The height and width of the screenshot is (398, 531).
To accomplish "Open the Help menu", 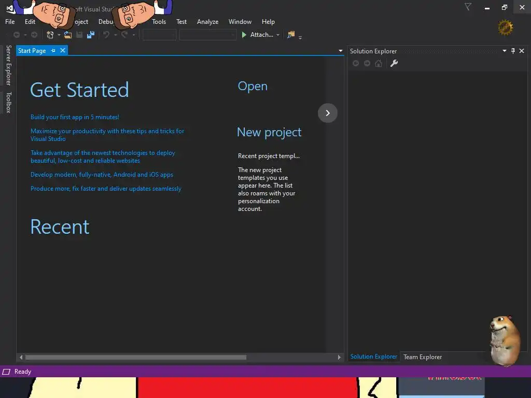I will click(268, 22).
